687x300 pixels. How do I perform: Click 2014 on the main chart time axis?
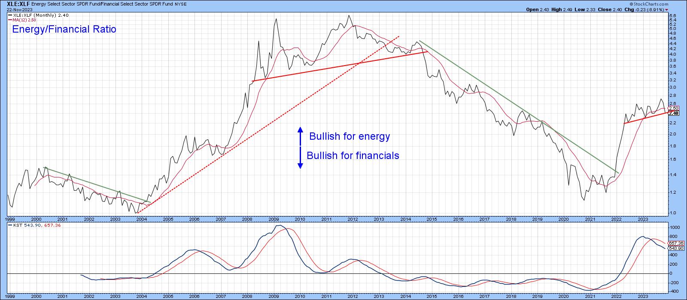coord(406,219)
